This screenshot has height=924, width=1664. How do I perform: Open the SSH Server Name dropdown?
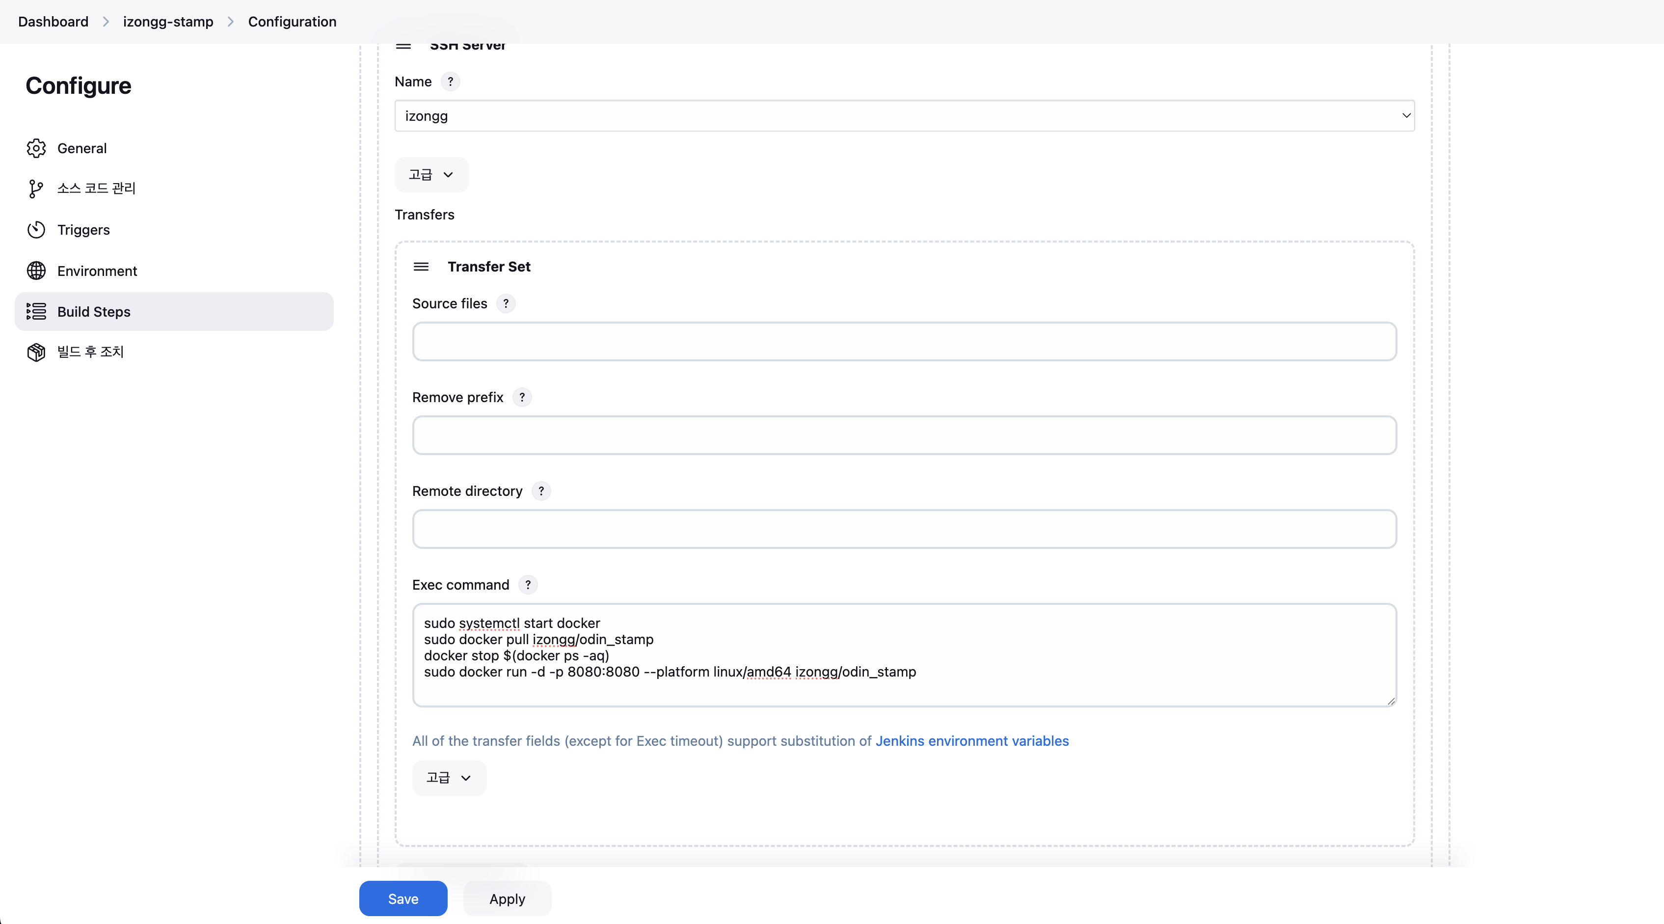(904, 116)
